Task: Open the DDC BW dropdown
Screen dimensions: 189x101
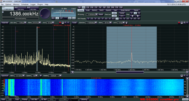Action: pyautogui.click(x=25, y=23)
